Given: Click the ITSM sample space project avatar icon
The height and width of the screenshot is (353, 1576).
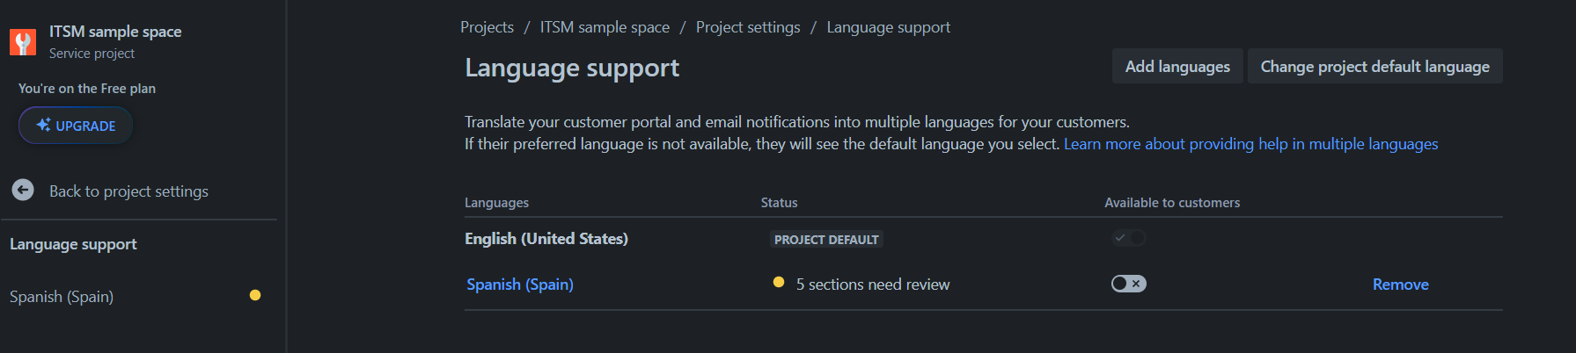Looking at the screenshot, I should click(x=23, y=42).
